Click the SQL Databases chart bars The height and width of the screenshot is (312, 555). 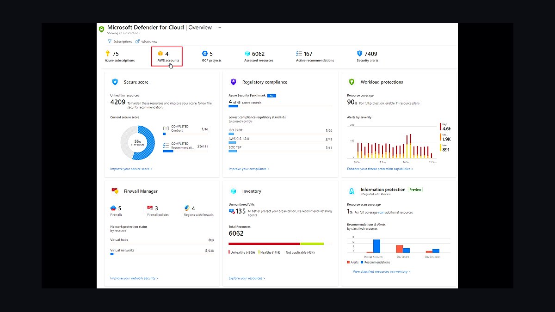pyautogui.click(x=433, y=251)
